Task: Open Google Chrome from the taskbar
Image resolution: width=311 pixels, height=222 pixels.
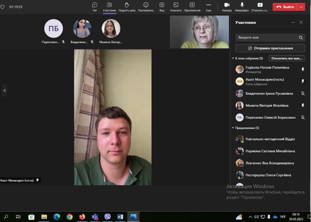Action: tap(69, 217)
